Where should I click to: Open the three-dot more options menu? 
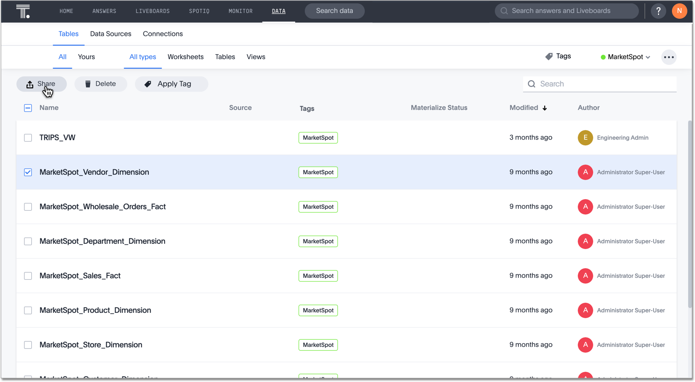(x=669, y=57)
